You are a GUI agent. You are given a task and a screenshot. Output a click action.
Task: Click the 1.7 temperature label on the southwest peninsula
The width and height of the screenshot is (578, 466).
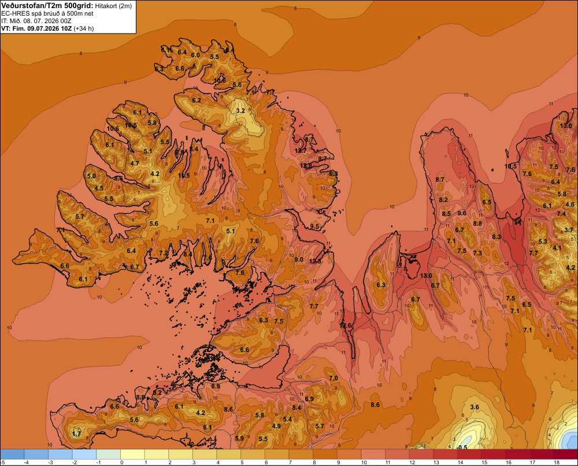76,434
